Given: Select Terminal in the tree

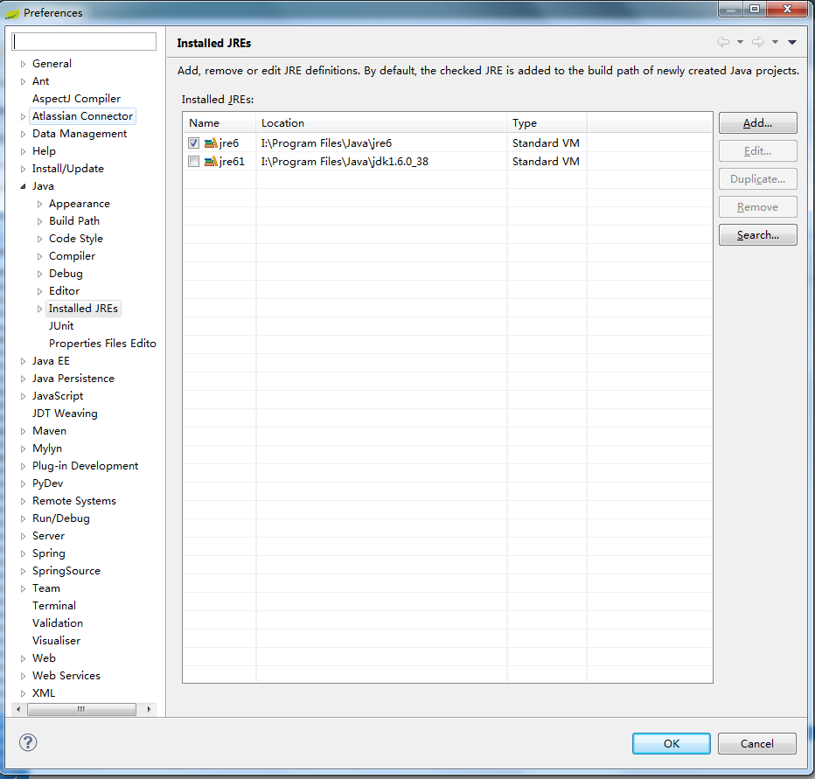Looking at the screenshot, I should tap(54, 606).
